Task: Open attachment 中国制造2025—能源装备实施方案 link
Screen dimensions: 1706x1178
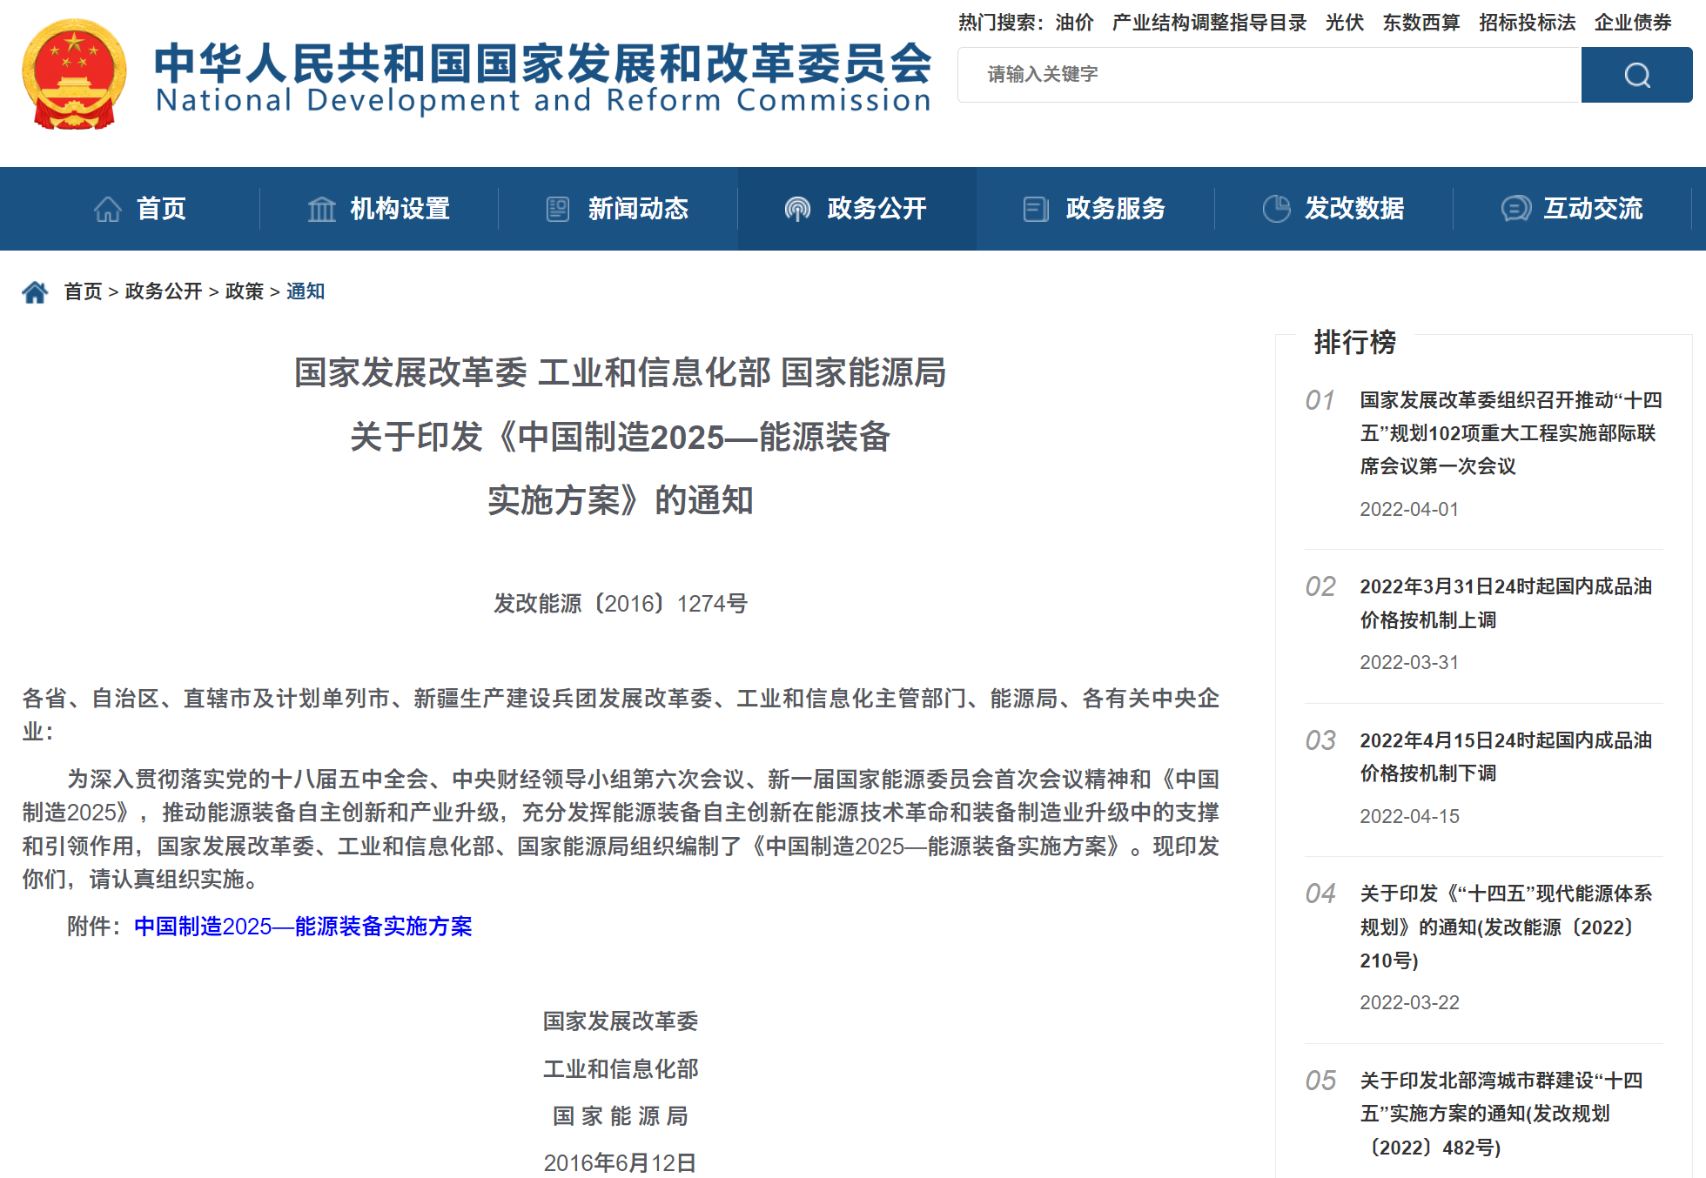Action: pos(303,926)
